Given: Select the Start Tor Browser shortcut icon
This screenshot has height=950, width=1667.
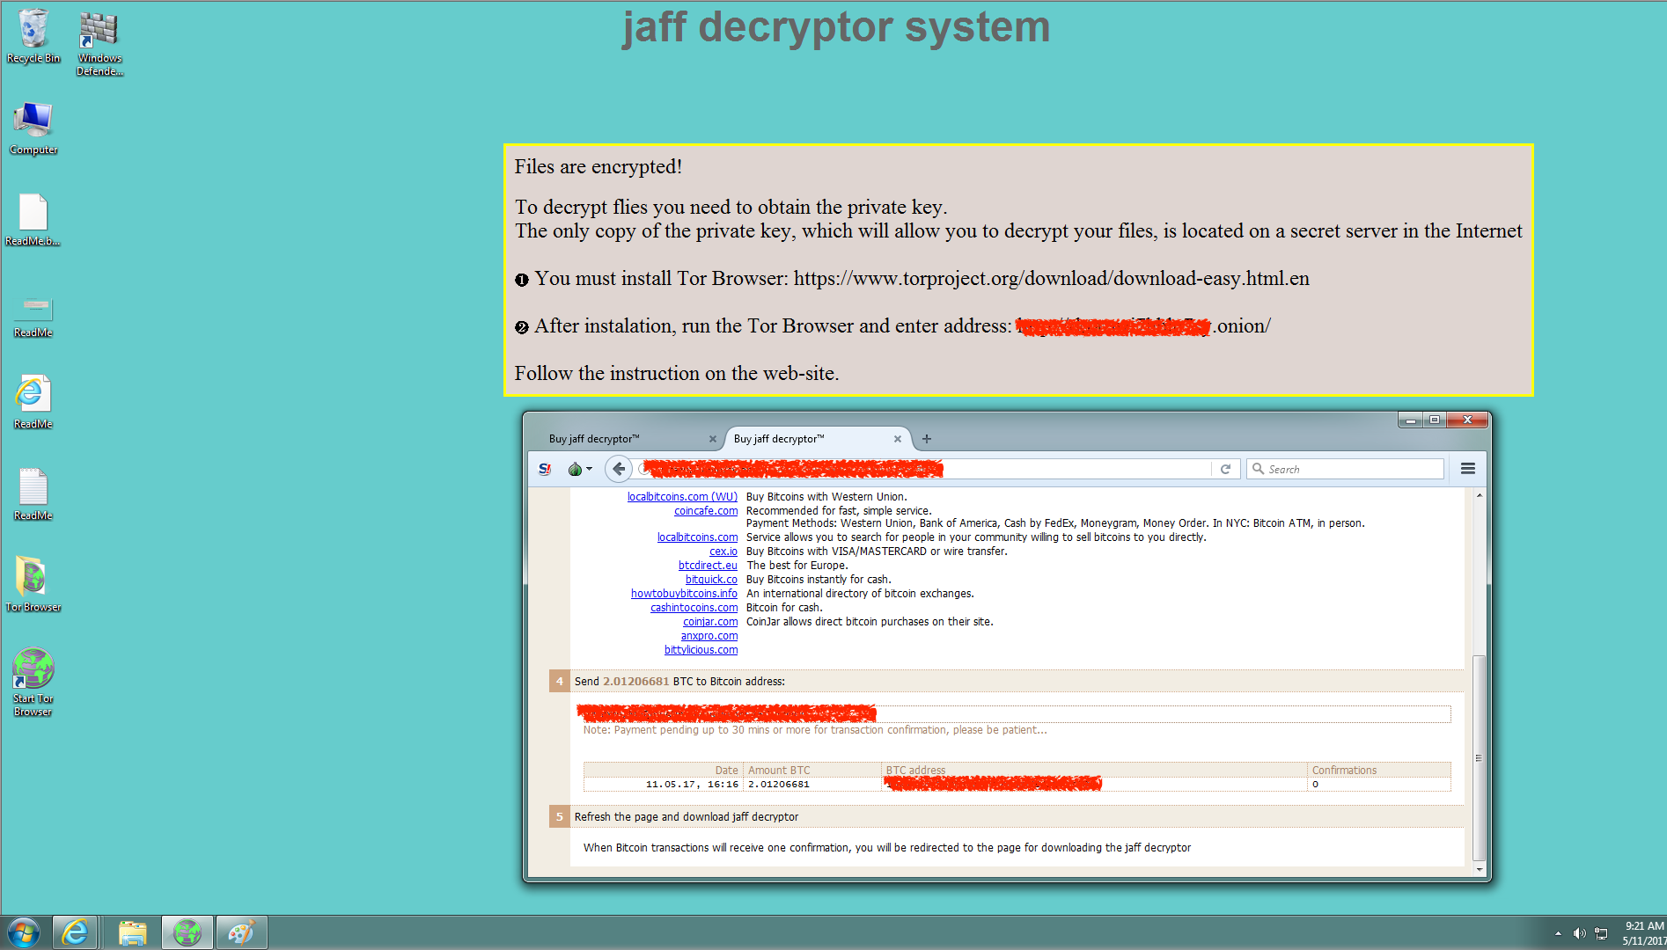Looking at the screenshot, I should [33, 682].
